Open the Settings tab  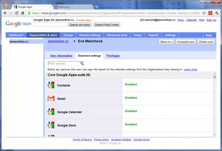tap(170, 35)
